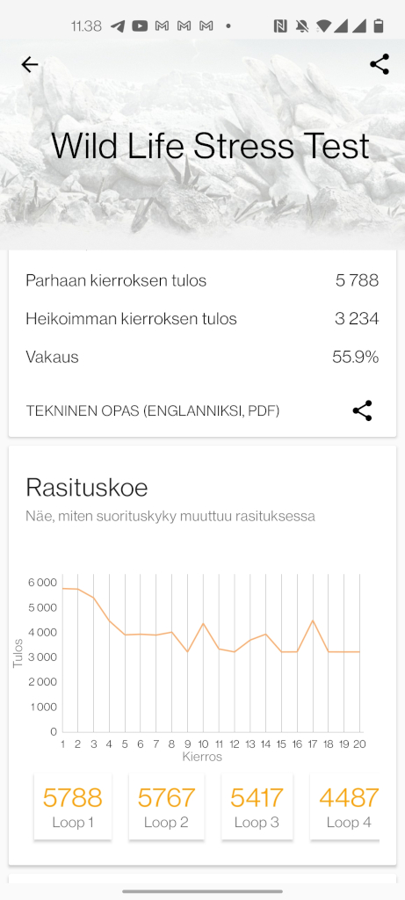
Task: Tap the chart point at round 10
Action: pos(203,623)
